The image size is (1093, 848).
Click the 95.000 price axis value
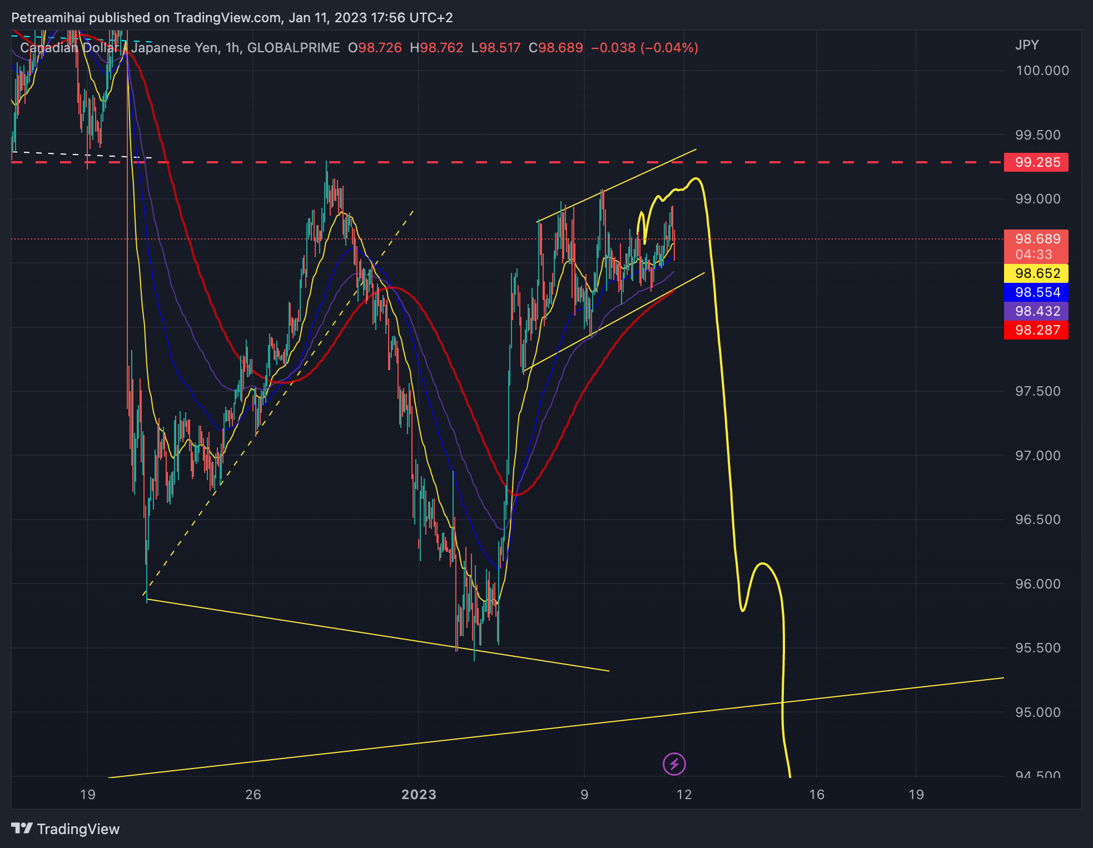coord(1038,712)
